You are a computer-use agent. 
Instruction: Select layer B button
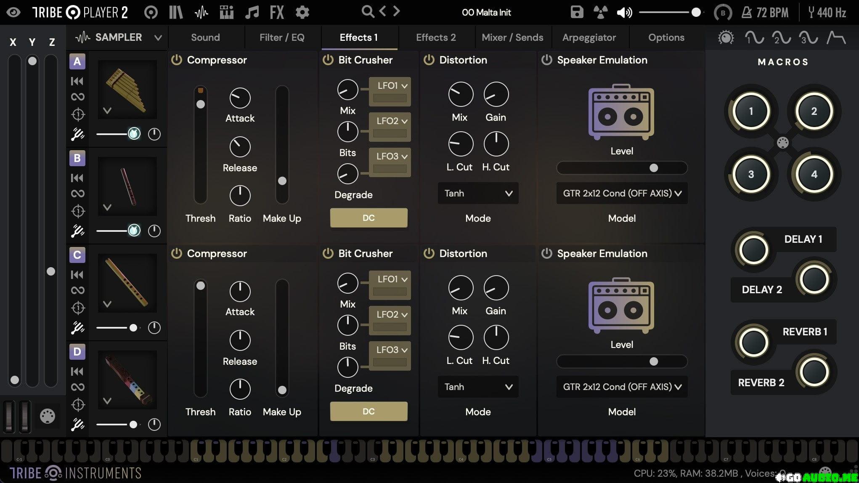[77, 158]
